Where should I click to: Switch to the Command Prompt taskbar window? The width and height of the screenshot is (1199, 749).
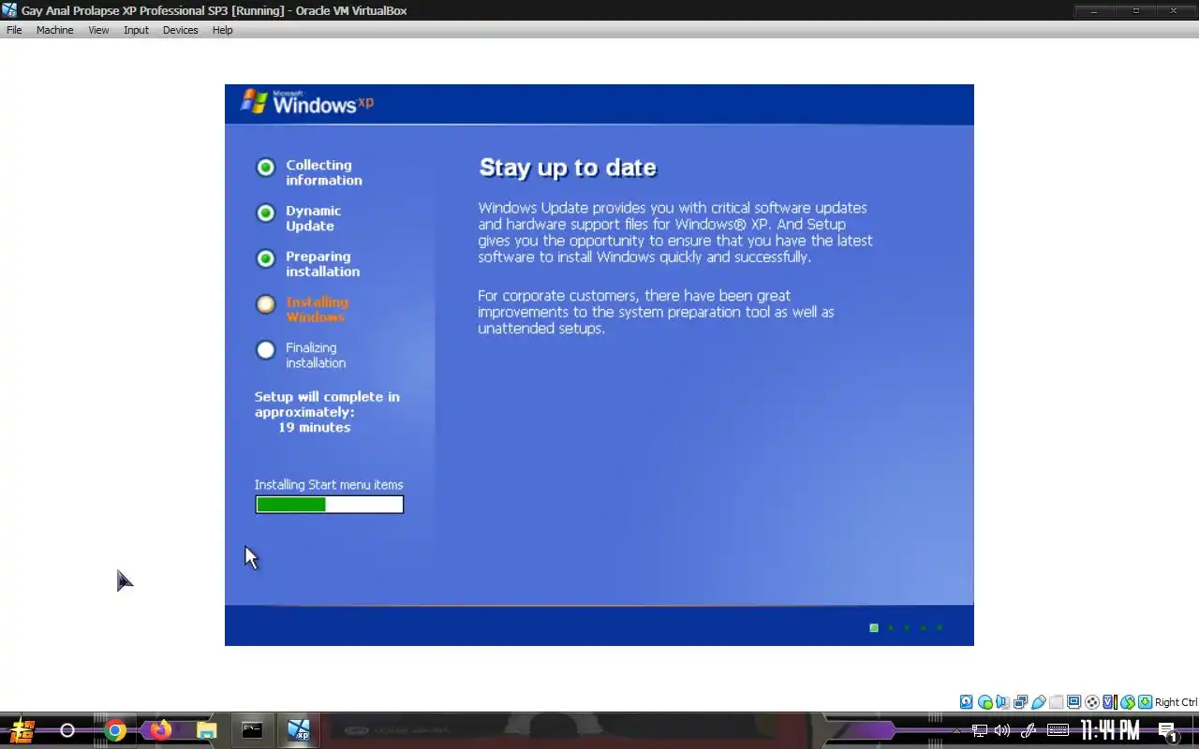(252, 730)
